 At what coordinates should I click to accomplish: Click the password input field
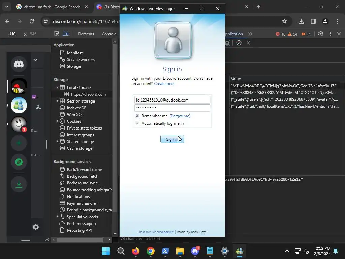(x=172, y=108)
